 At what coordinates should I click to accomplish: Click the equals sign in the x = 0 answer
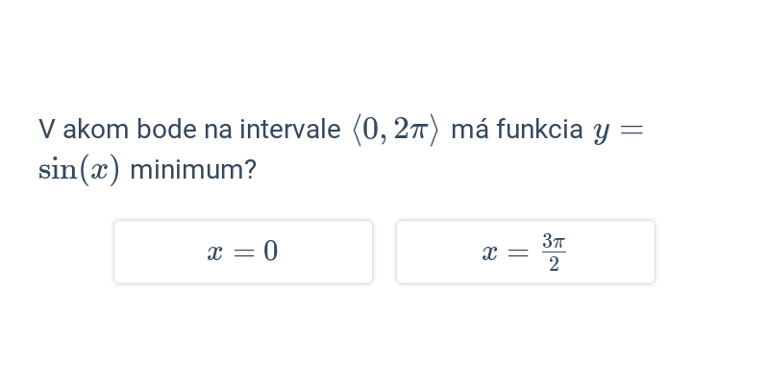coord(244,253)
